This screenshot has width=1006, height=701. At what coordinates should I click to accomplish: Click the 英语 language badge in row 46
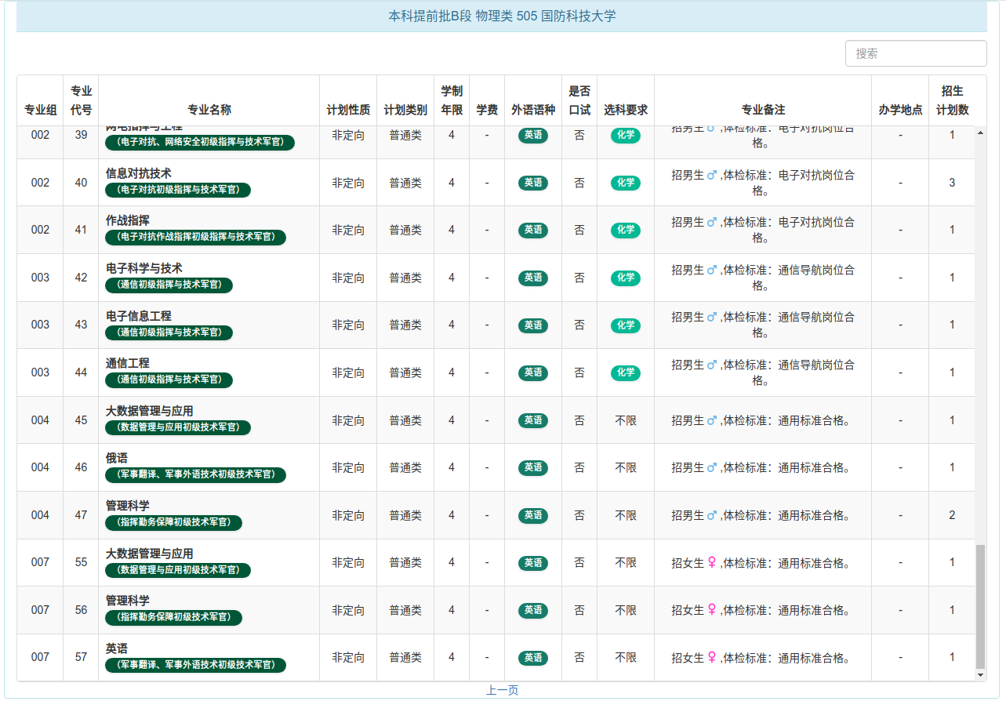533,467
